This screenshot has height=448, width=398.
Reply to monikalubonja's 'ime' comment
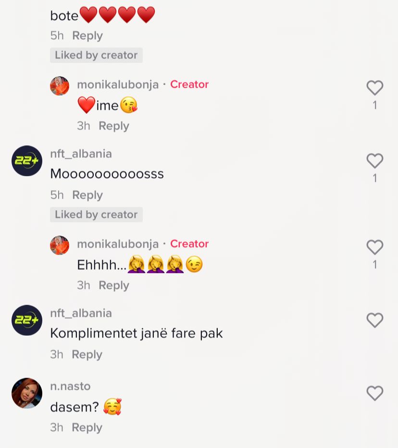pos(114,126)
